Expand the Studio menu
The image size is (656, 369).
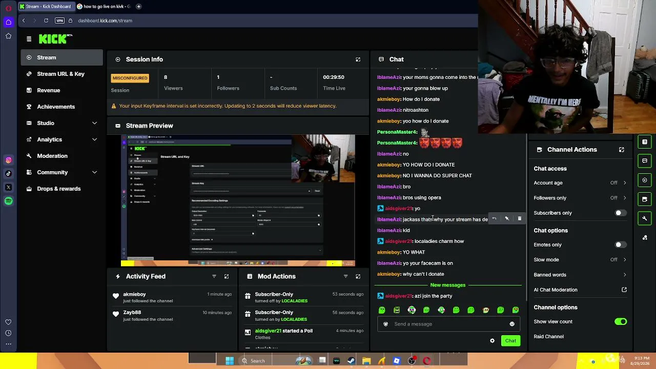[62, 123]
